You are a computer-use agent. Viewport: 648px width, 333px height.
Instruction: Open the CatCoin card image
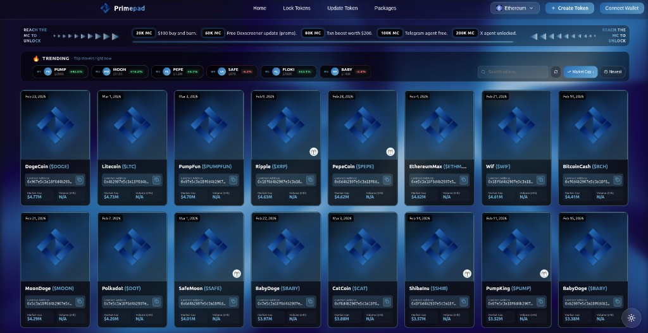pos(363,247)
